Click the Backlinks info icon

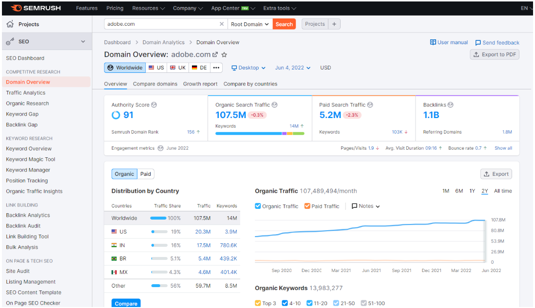(450, 105)
